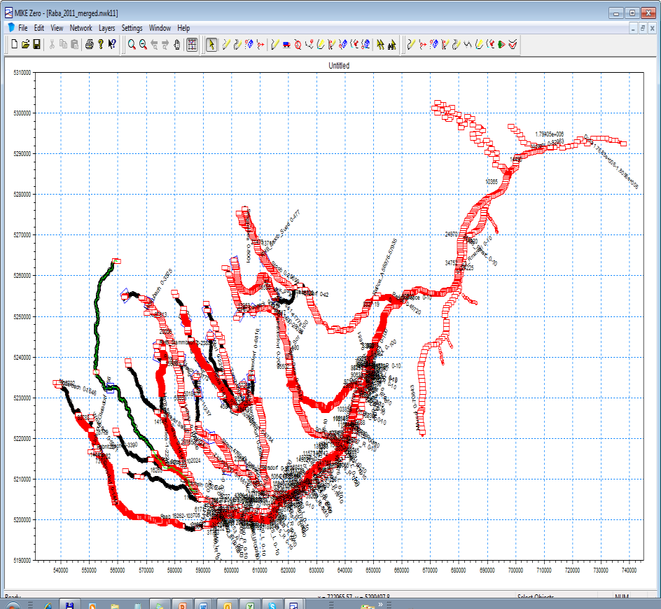
Task: Go to the previous zoom view
Action: (154, 44)
